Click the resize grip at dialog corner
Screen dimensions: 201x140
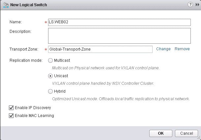[199, 138]
